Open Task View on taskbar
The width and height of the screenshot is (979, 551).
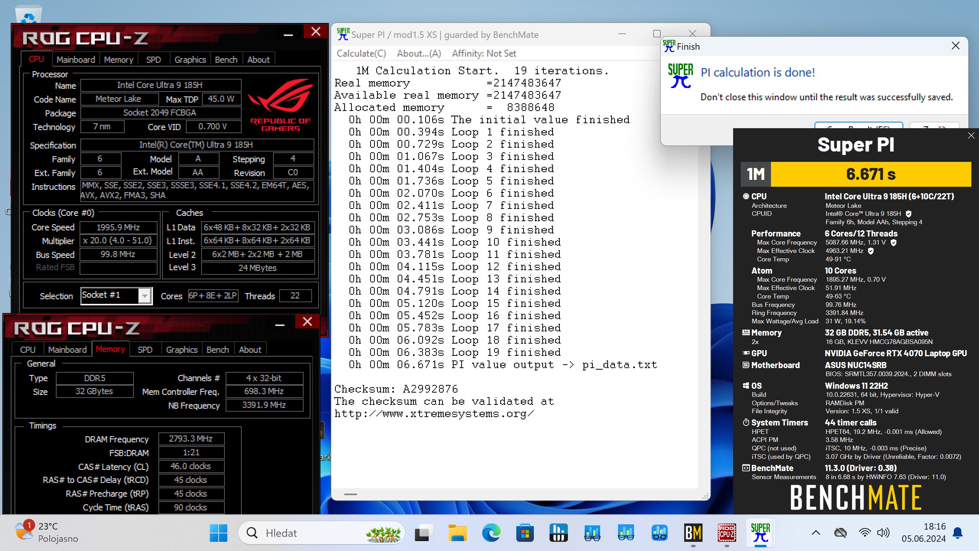(423, 533)
